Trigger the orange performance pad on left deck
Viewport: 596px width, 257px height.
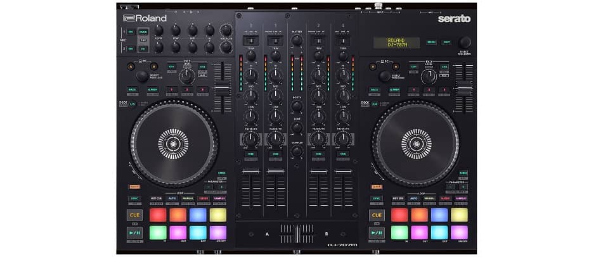coord(178,215)
